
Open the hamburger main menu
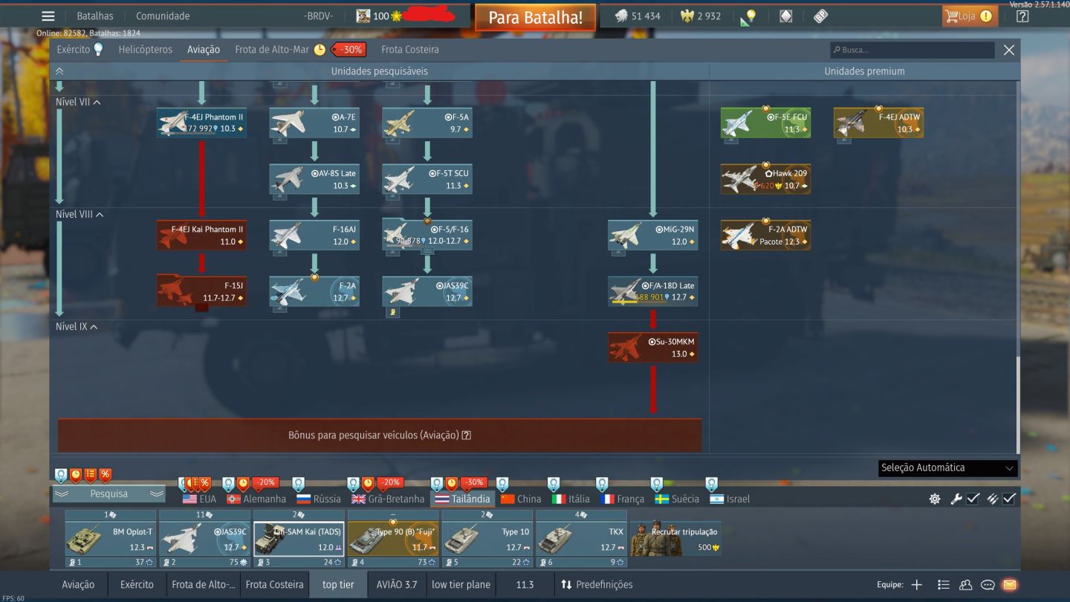click(48, 16)
